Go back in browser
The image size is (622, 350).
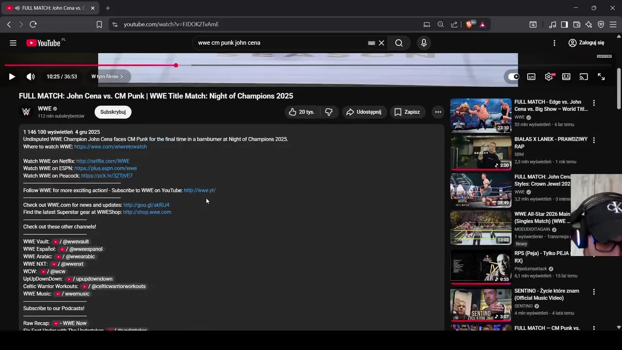point(9,24)
